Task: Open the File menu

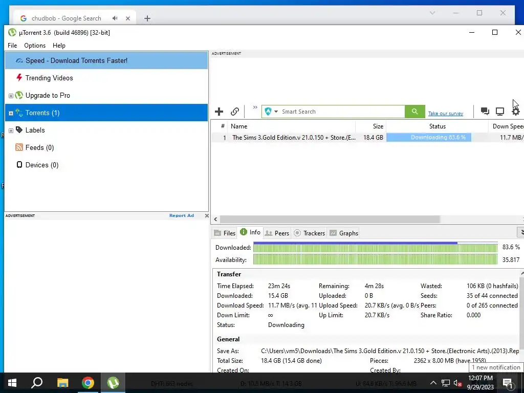Action: pyautogui.click(x=12, y=46)
